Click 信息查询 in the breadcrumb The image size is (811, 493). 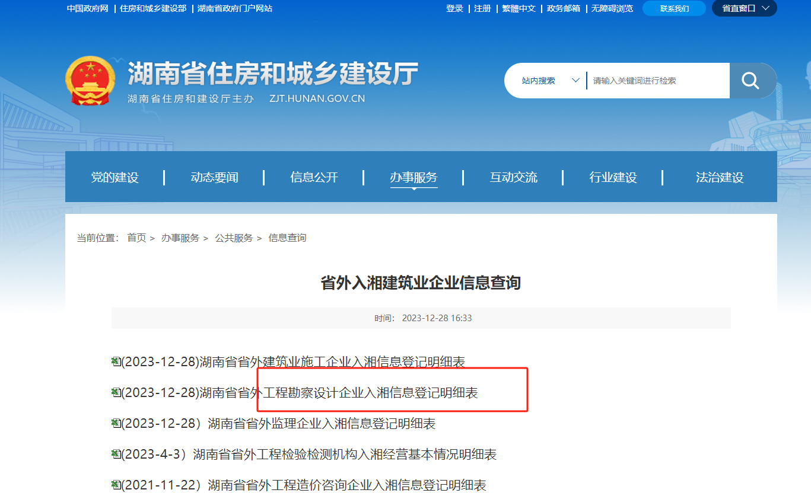287,238
